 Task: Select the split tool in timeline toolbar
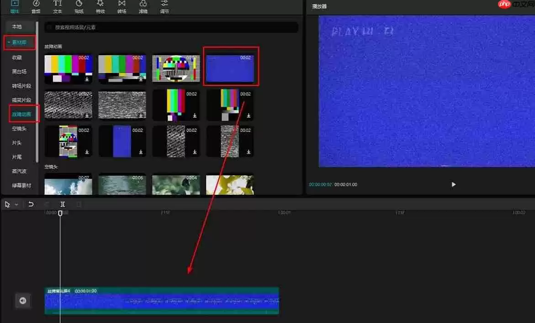point(63,204)
